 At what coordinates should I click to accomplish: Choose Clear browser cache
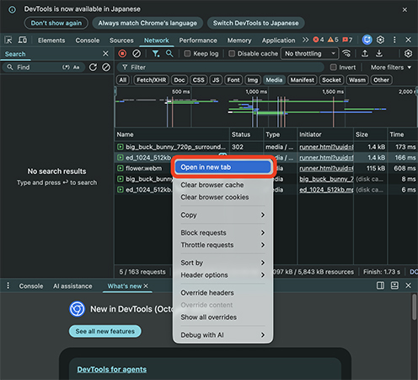point(222,185)
